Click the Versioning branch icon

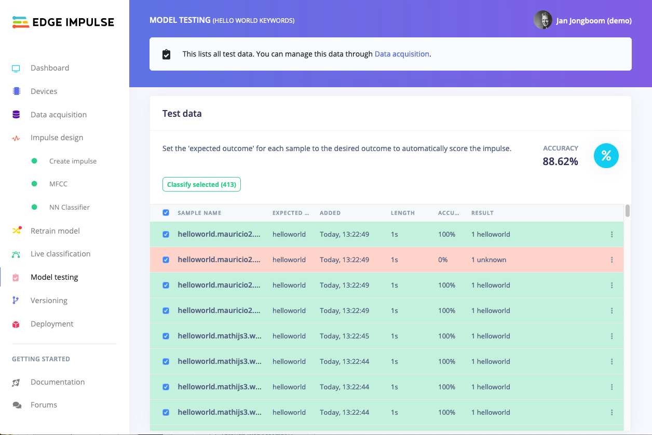click(x=16, y=301)
